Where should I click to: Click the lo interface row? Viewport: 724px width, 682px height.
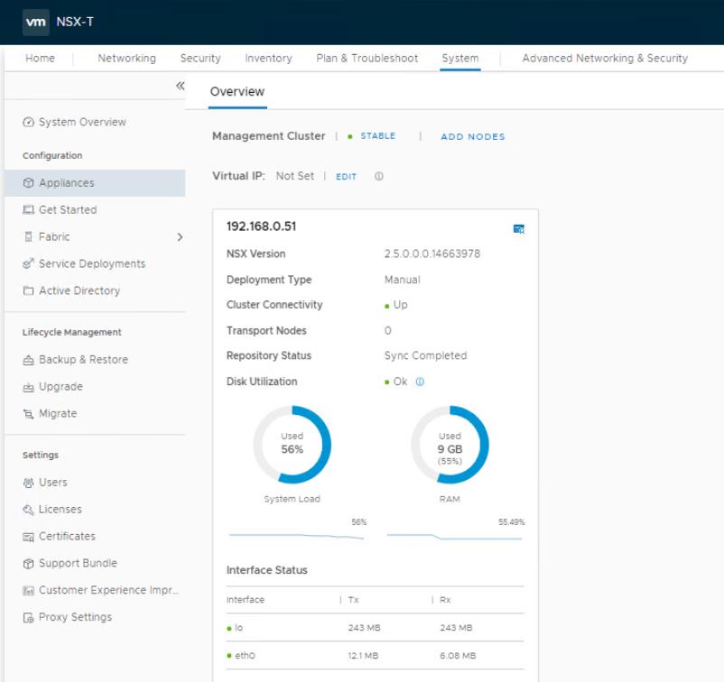pos(375,628)
